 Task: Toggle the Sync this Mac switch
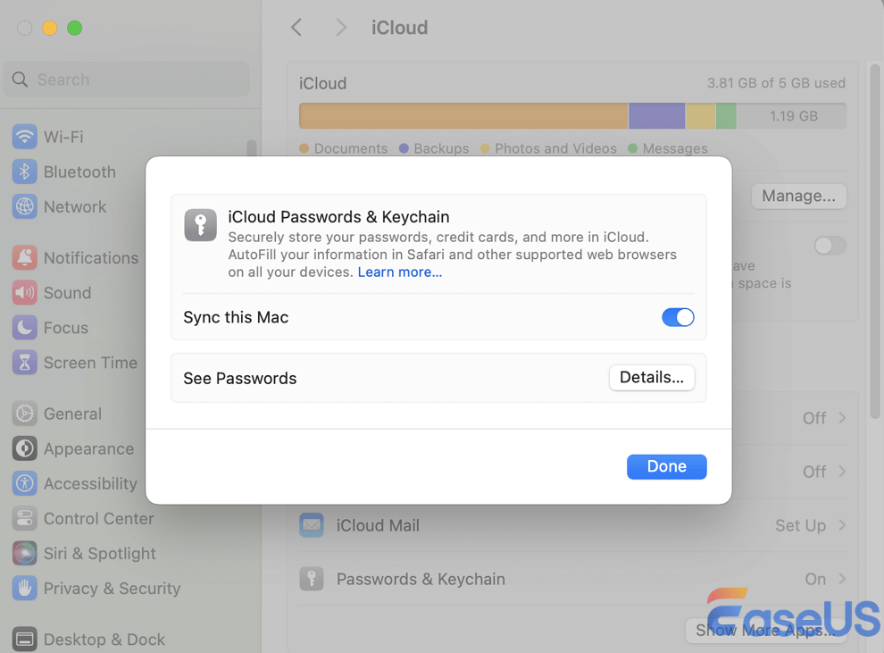tap(678, 317)
